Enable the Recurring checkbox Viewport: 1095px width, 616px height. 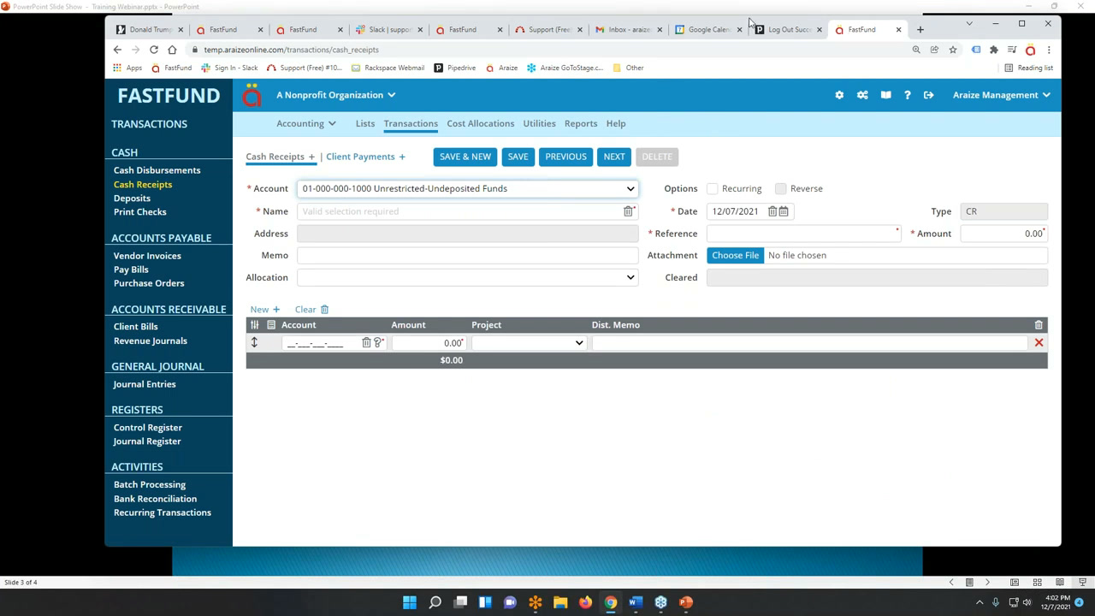[713, 188]
